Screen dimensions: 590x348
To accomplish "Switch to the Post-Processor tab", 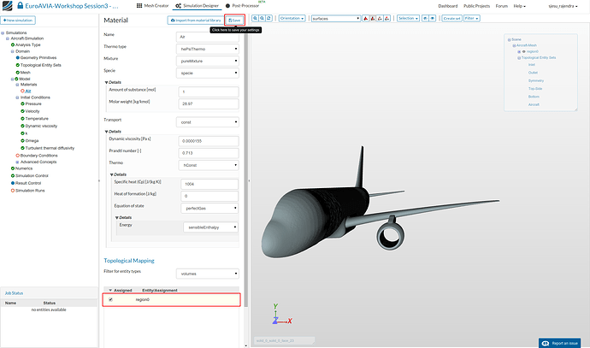I will click(242, 6).
